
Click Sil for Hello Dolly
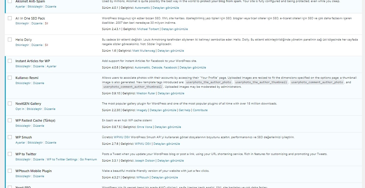pos(47,45)
